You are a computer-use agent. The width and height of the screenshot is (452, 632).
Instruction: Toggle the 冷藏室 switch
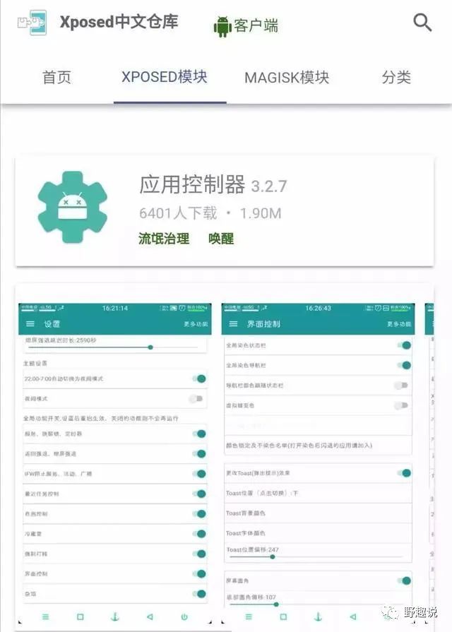pyautogui.click(x=199, y=534)
